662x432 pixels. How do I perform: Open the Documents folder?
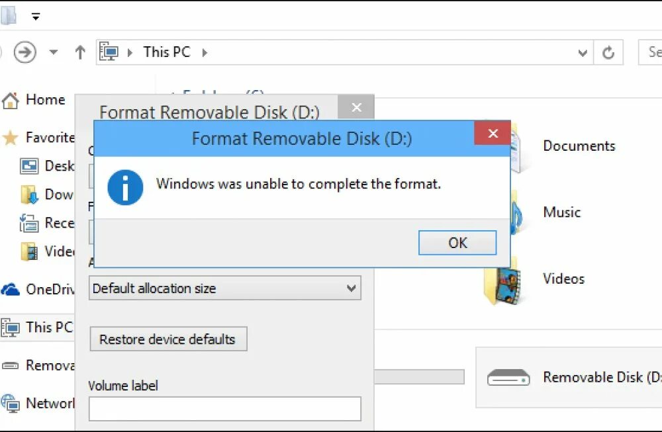[x=579, y=146]
